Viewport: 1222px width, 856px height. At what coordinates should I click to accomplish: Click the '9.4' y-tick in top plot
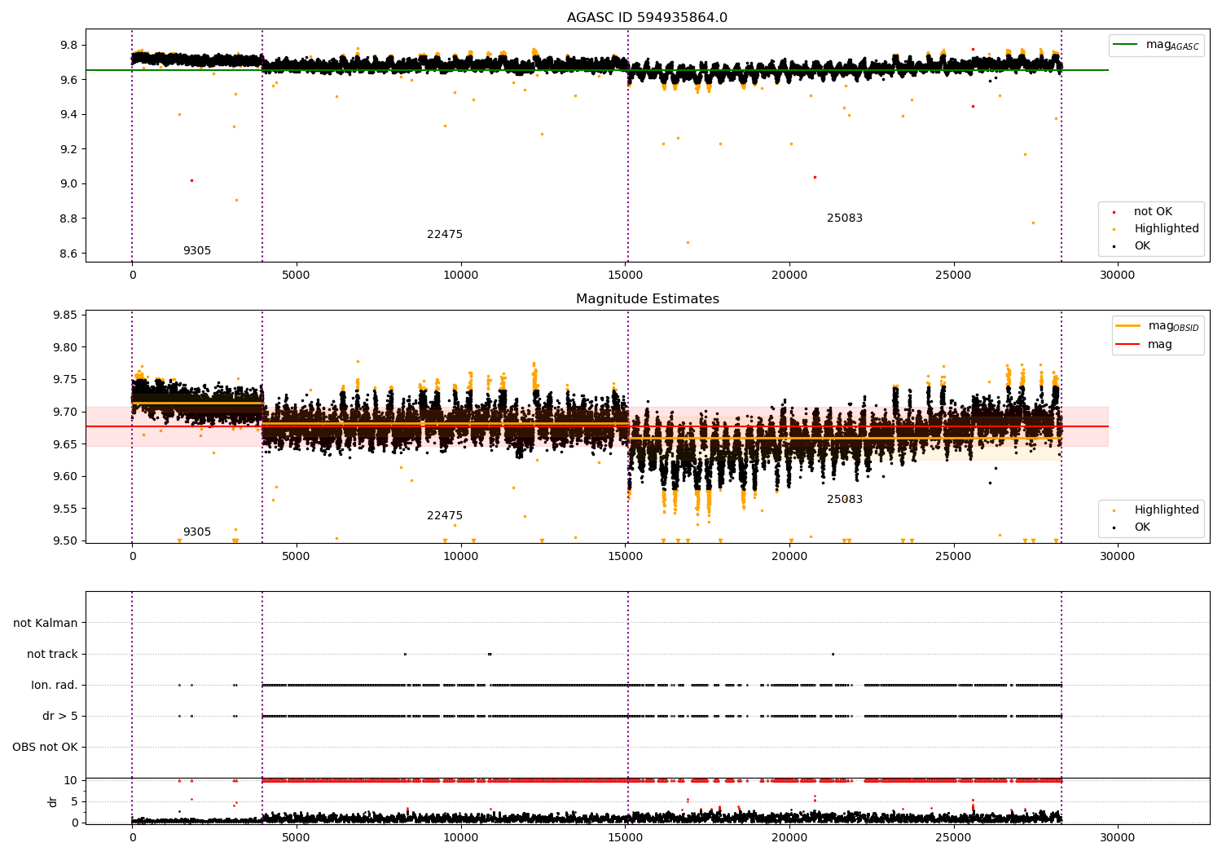[69, 114]
